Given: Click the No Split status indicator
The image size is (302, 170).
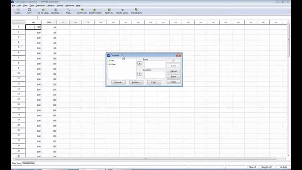Looking at the screenshot, I should (283, 167).
